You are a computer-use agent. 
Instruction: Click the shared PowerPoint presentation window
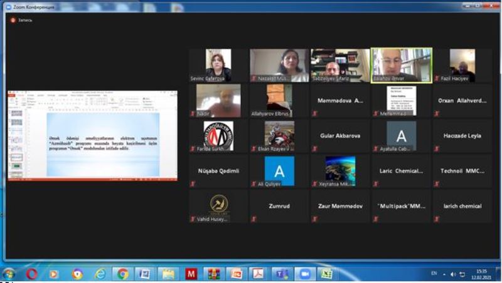[92, 136]
